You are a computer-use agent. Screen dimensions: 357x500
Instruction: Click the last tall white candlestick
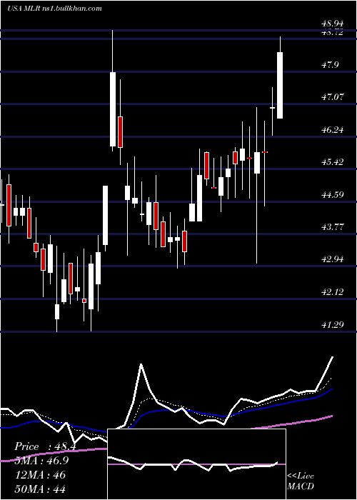pos(280,85)
